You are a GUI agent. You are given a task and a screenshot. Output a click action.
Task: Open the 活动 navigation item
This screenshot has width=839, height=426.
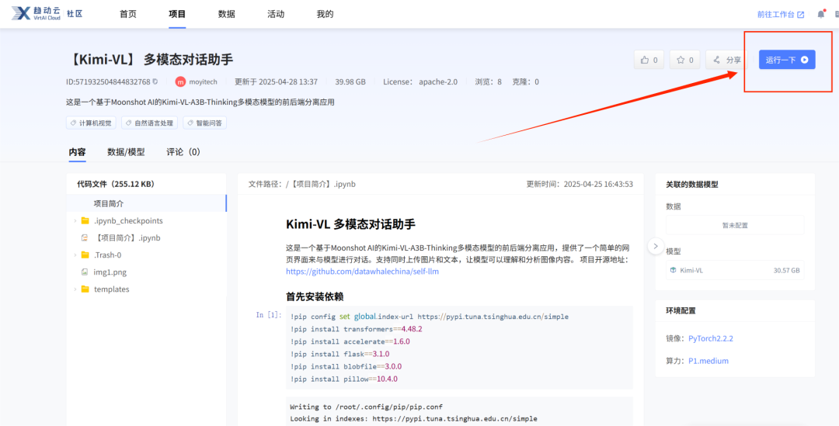pyautogui.click(x=276, y=15)
